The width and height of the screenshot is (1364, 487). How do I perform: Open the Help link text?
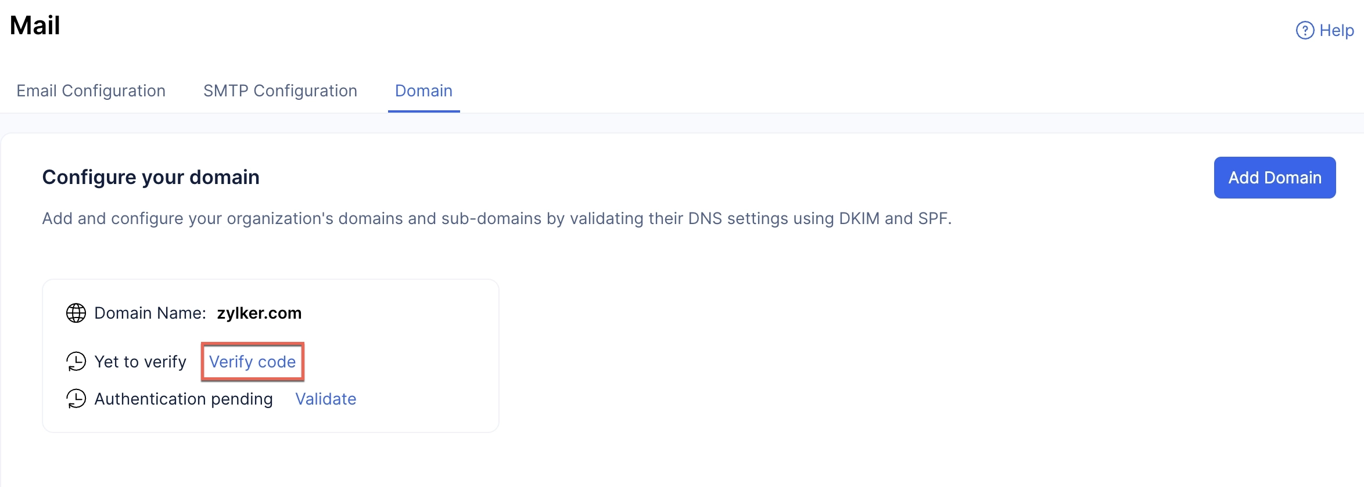[x=1337, y=30]
